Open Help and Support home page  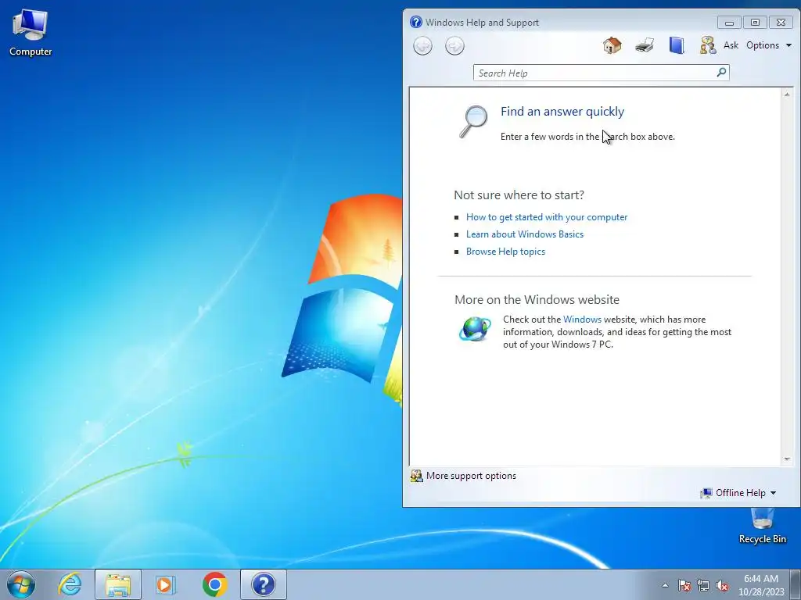[612, 45]
